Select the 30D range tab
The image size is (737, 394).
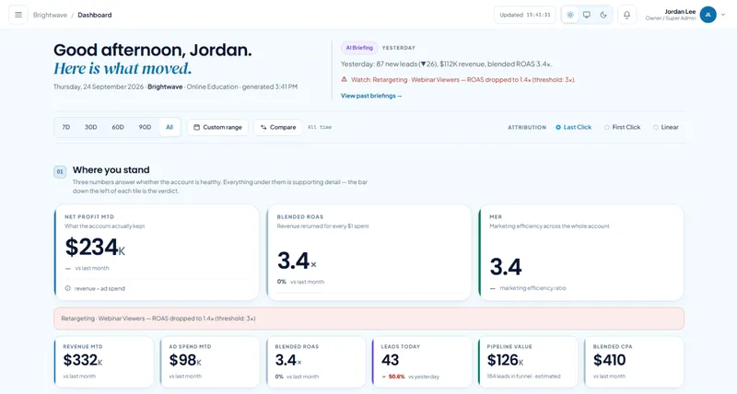pyautogui.click(x=90, y=127)
